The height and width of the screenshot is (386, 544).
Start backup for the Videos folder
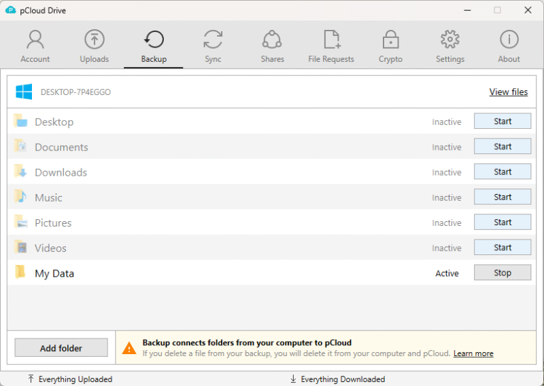click(503, 248)
